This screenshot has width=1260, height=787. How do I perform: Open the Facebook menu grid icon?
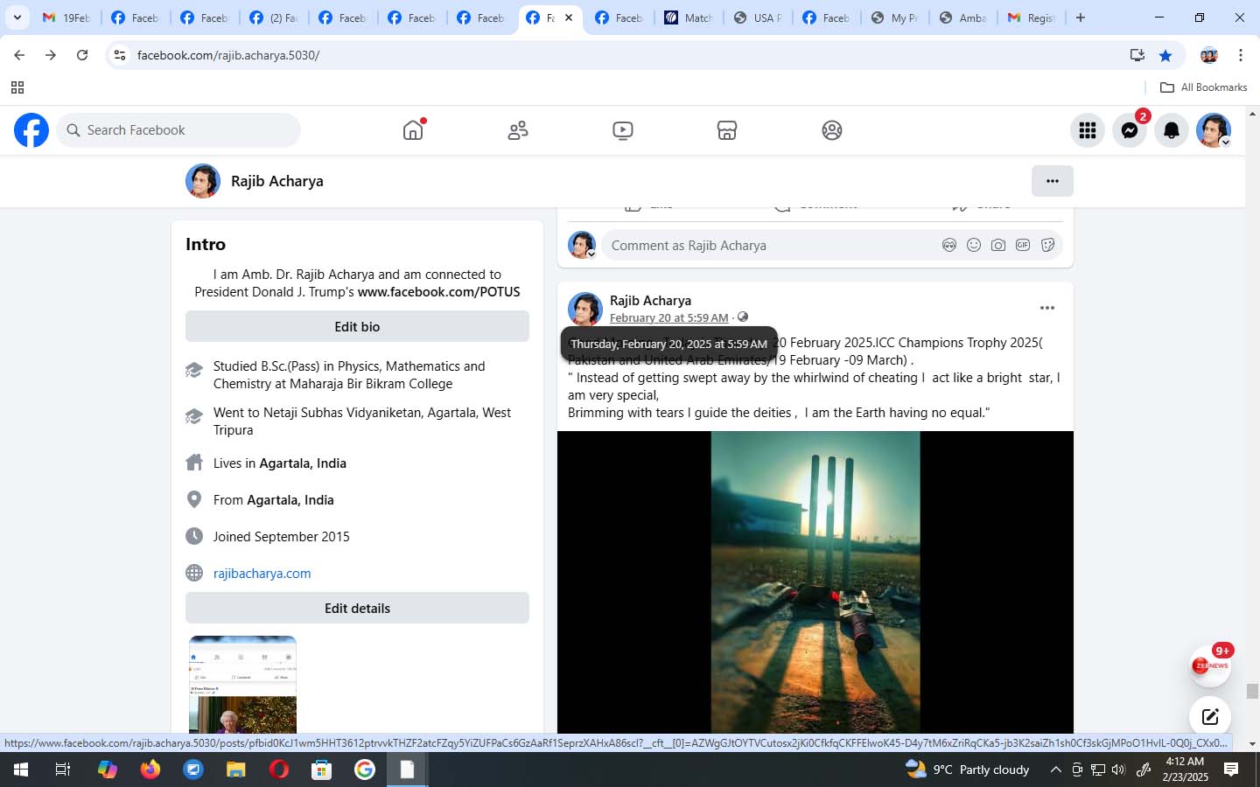[x=1088, y=130]
